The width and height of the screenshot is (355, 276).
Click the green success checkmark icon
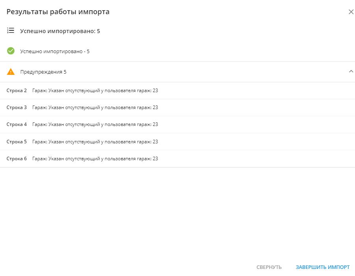[x=11, y=51]
